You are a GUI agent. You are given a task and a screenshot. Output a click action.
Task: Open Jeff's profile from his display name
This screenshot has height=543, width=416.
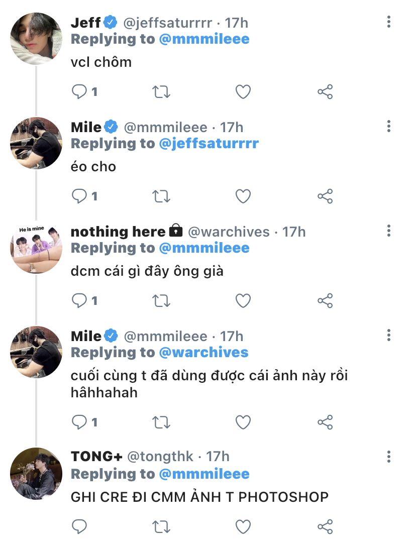(x=86, y=23)
